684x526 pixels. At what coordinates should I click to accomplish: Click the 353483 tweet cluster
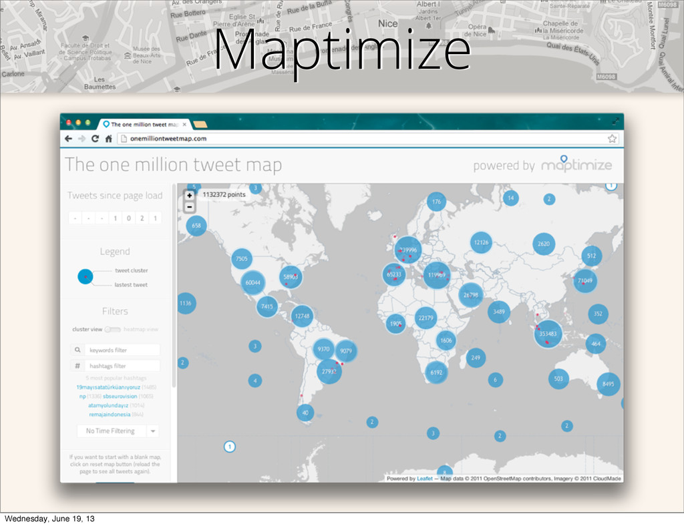pyautogui.click(x=548, y=334)
